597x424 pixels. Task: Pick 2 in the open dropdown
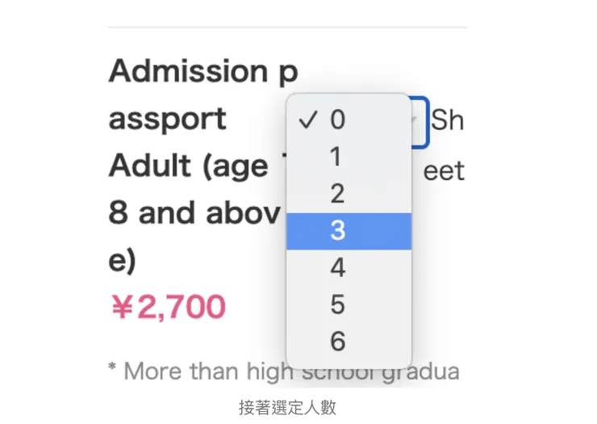(338, 194)
